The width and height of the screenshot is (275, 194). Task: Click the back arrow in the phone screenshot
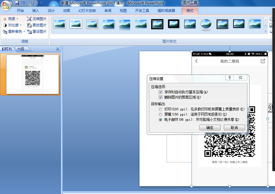click(x=197, y=61)
